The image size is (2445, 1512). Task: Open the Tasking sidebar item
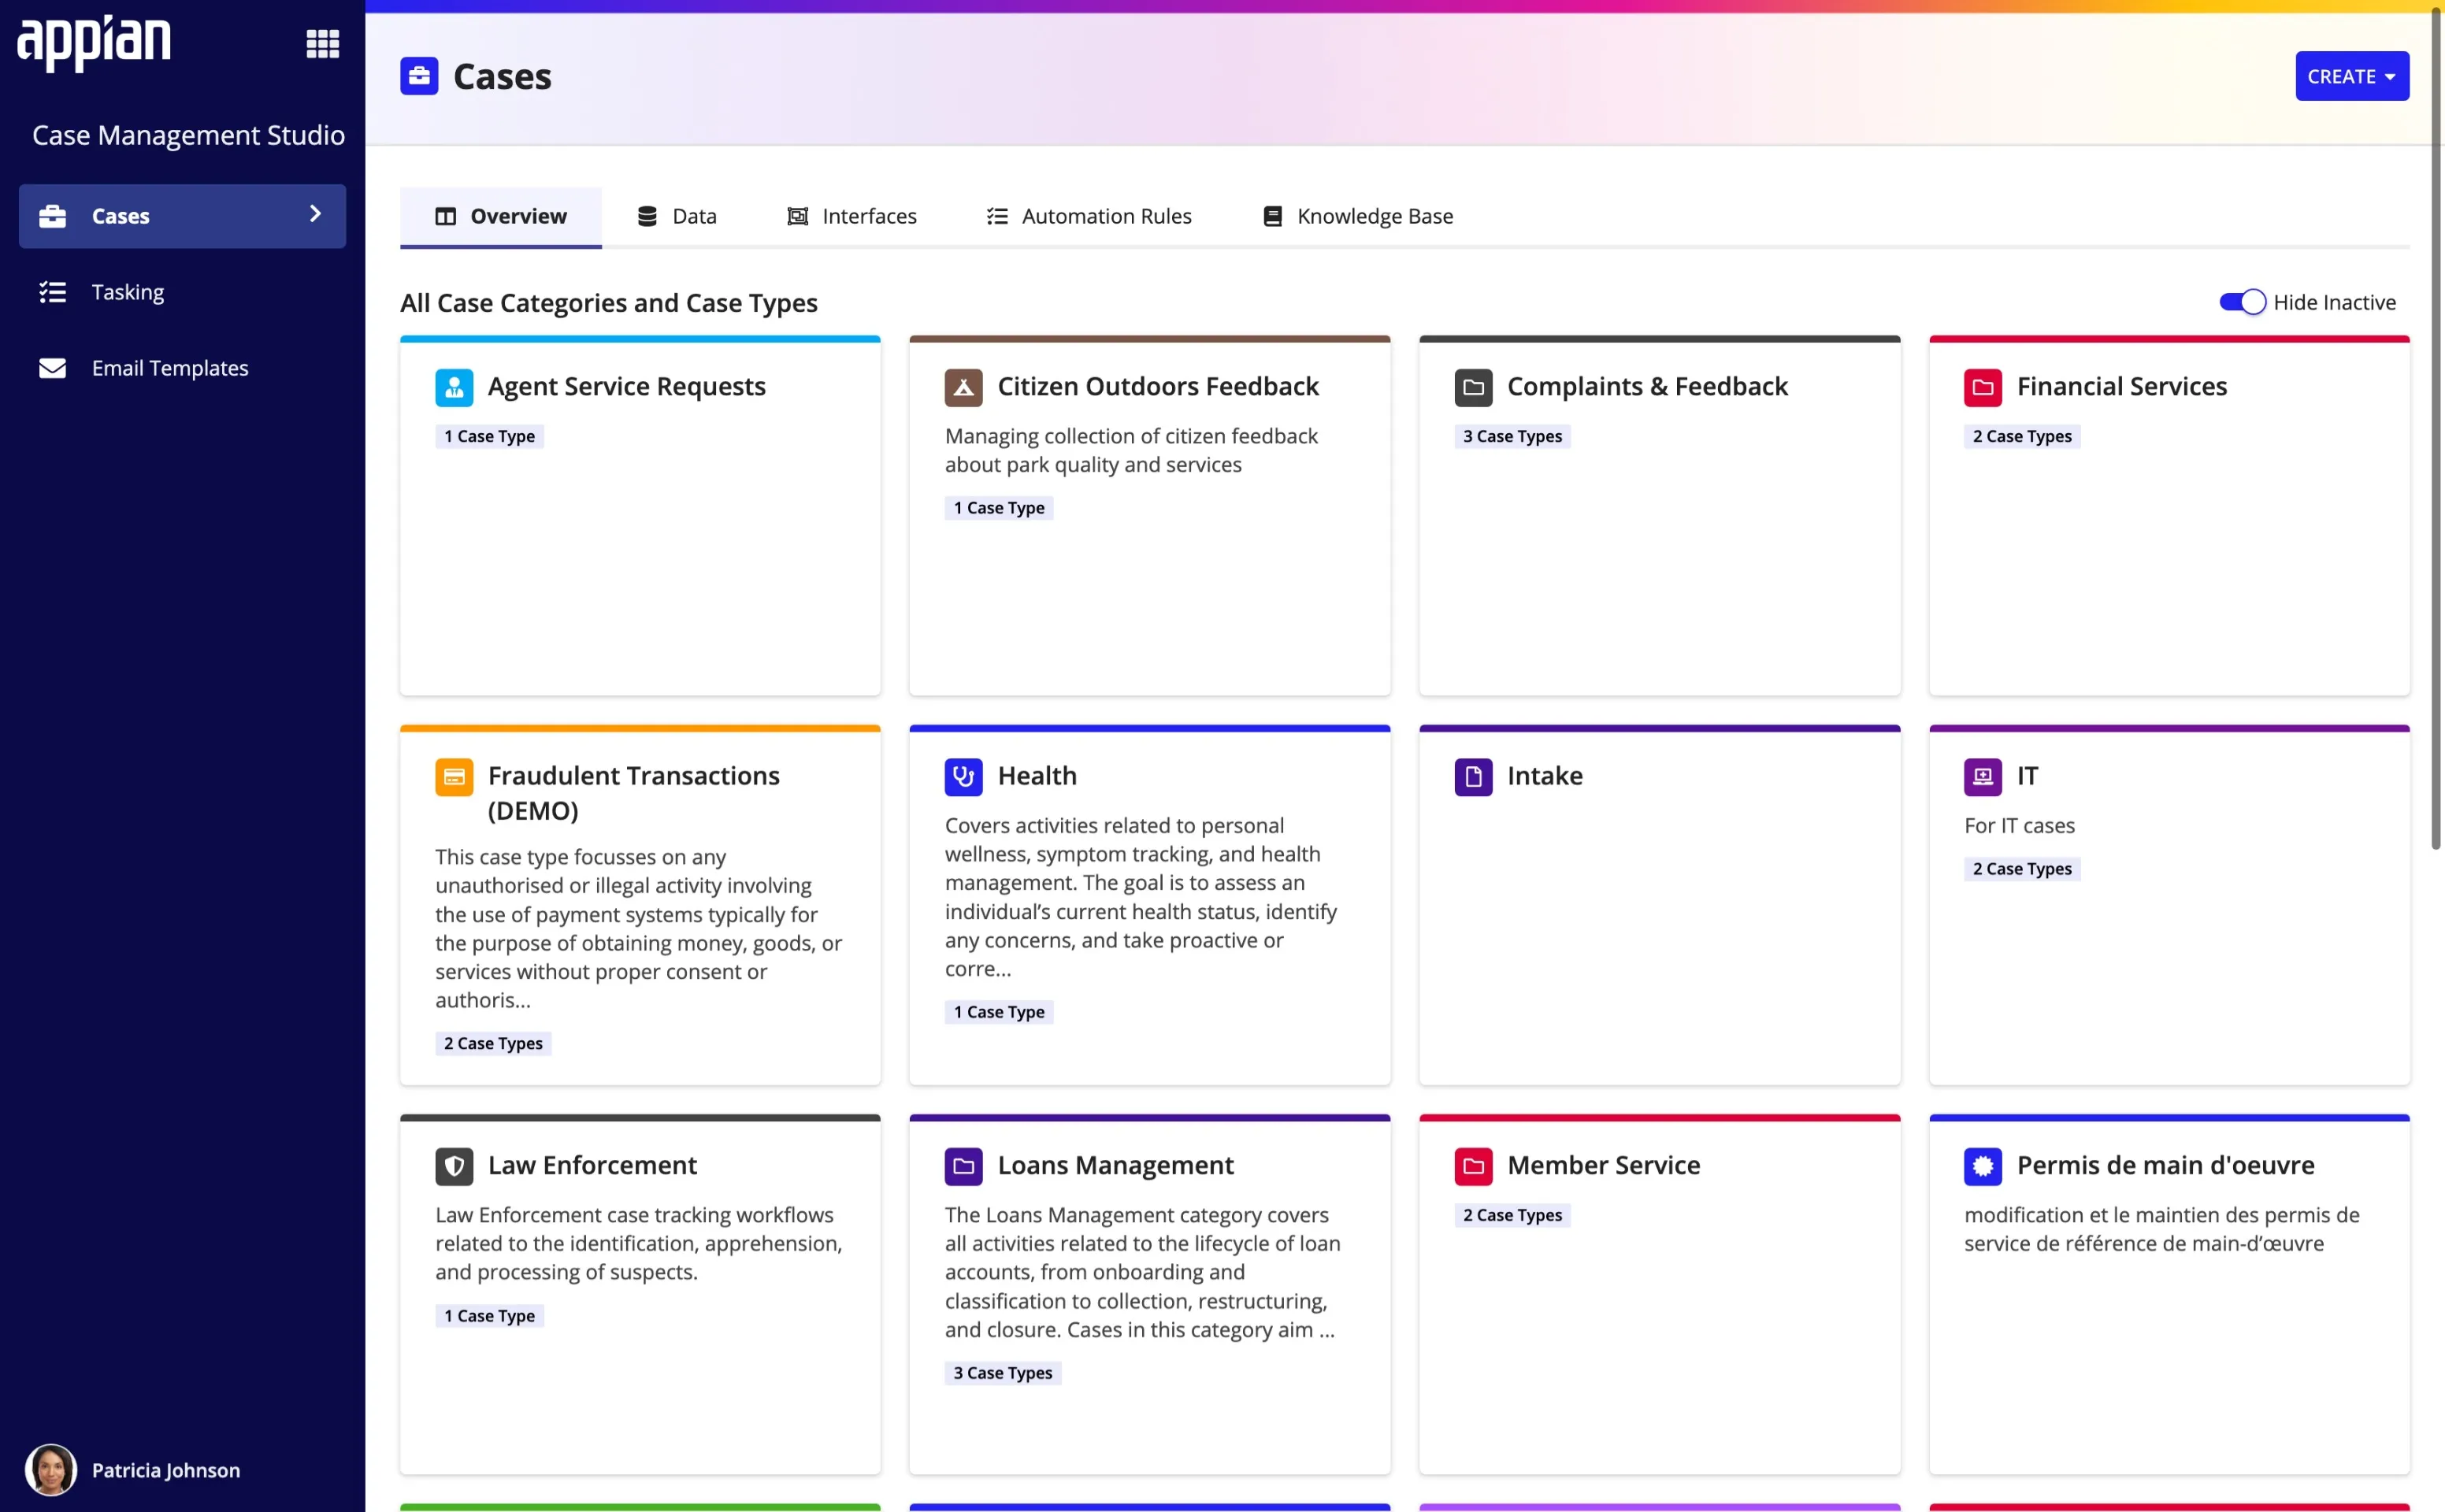point(128,292)
